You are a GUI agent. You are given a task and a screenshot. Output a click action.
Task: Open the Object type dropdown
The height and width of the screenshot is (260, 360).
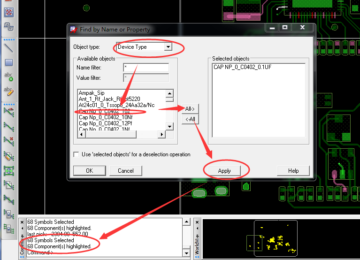[x=168, y=47]
